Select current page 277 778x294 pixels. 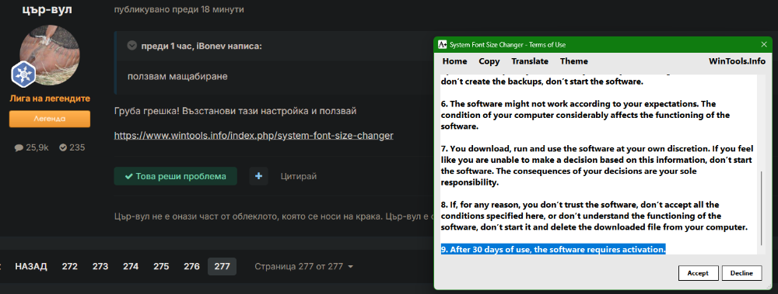[222, 266]
